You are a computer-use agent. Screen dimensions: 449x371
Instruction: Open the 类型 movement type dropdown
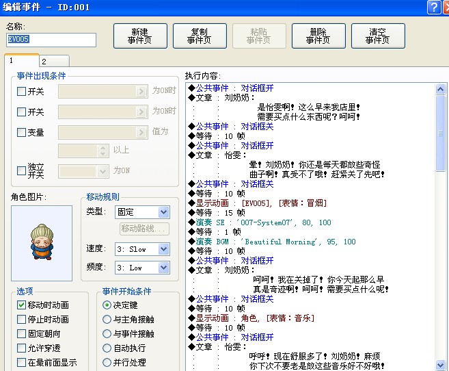click(163, 212)
